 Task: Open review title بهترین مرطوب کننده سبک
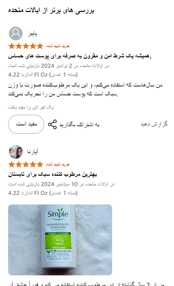[x=53, y=174]
